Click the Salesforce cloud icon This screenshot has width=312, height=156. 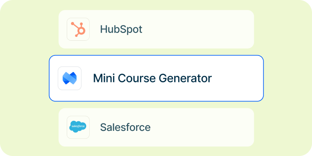78,127
